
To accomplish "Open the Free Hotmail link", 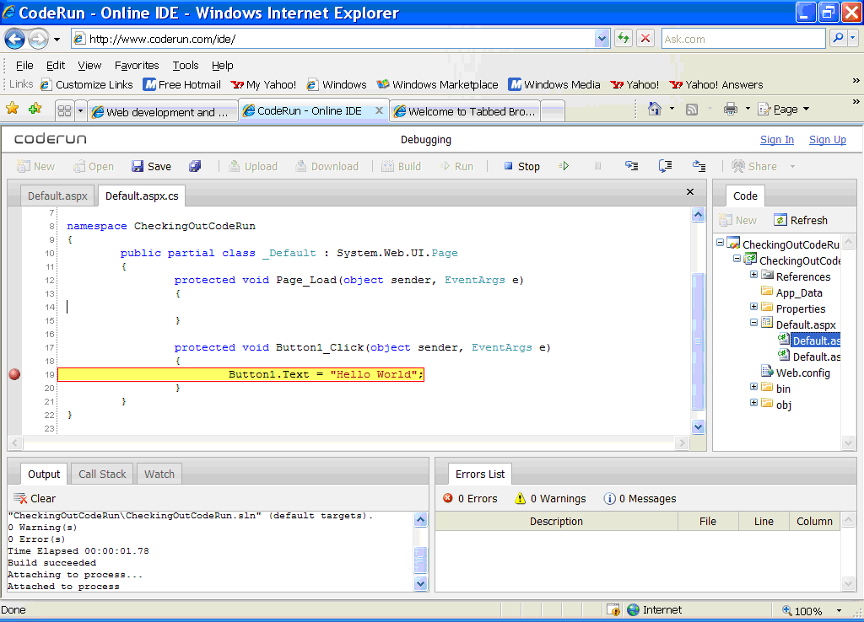I will coord(182,85).
